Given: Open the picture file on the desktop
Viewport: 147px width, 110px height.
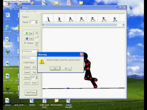Looking at the screenshot, I should 8,102.
